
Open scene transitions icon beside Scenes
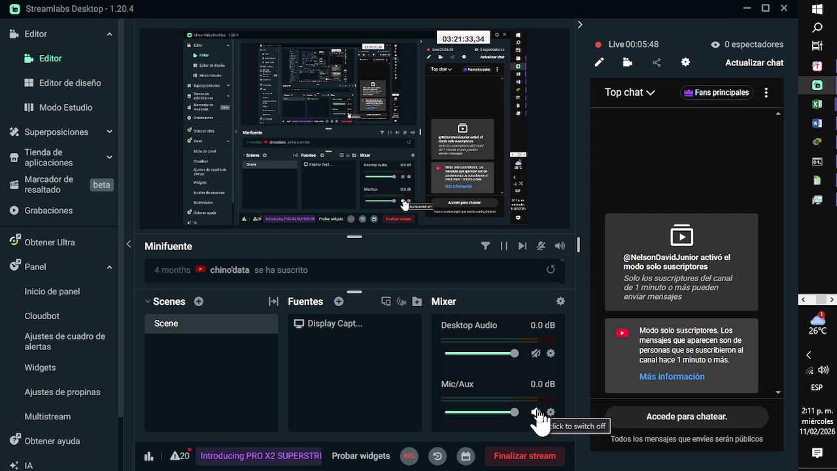point(273,302)
